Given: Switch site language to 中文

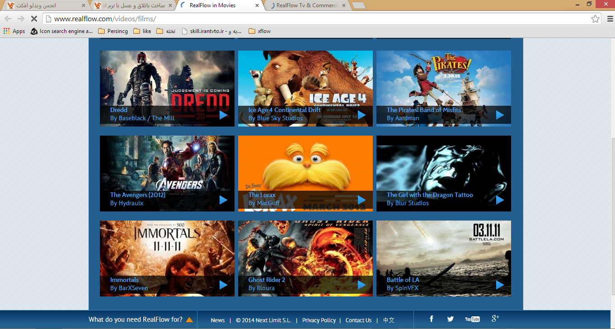Looking at the screenshot, I should 389,320.
